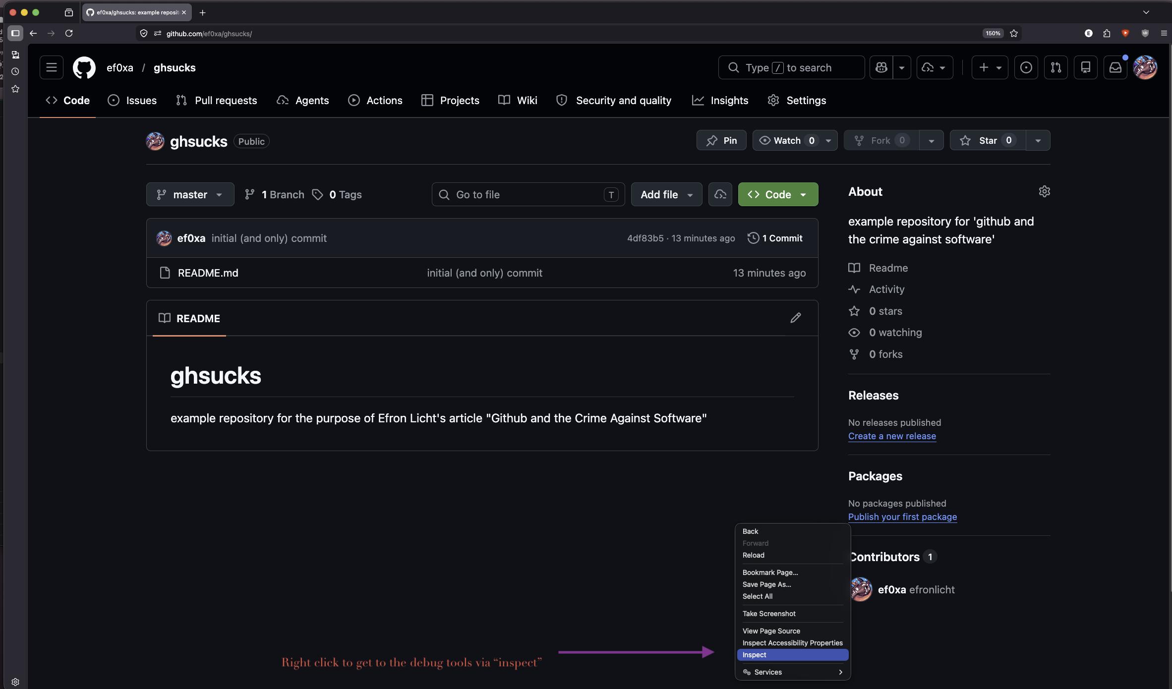Viewport: 1172px width, 689px height.
Task: Open Services submenu in context menu
Action: point(793,672)
